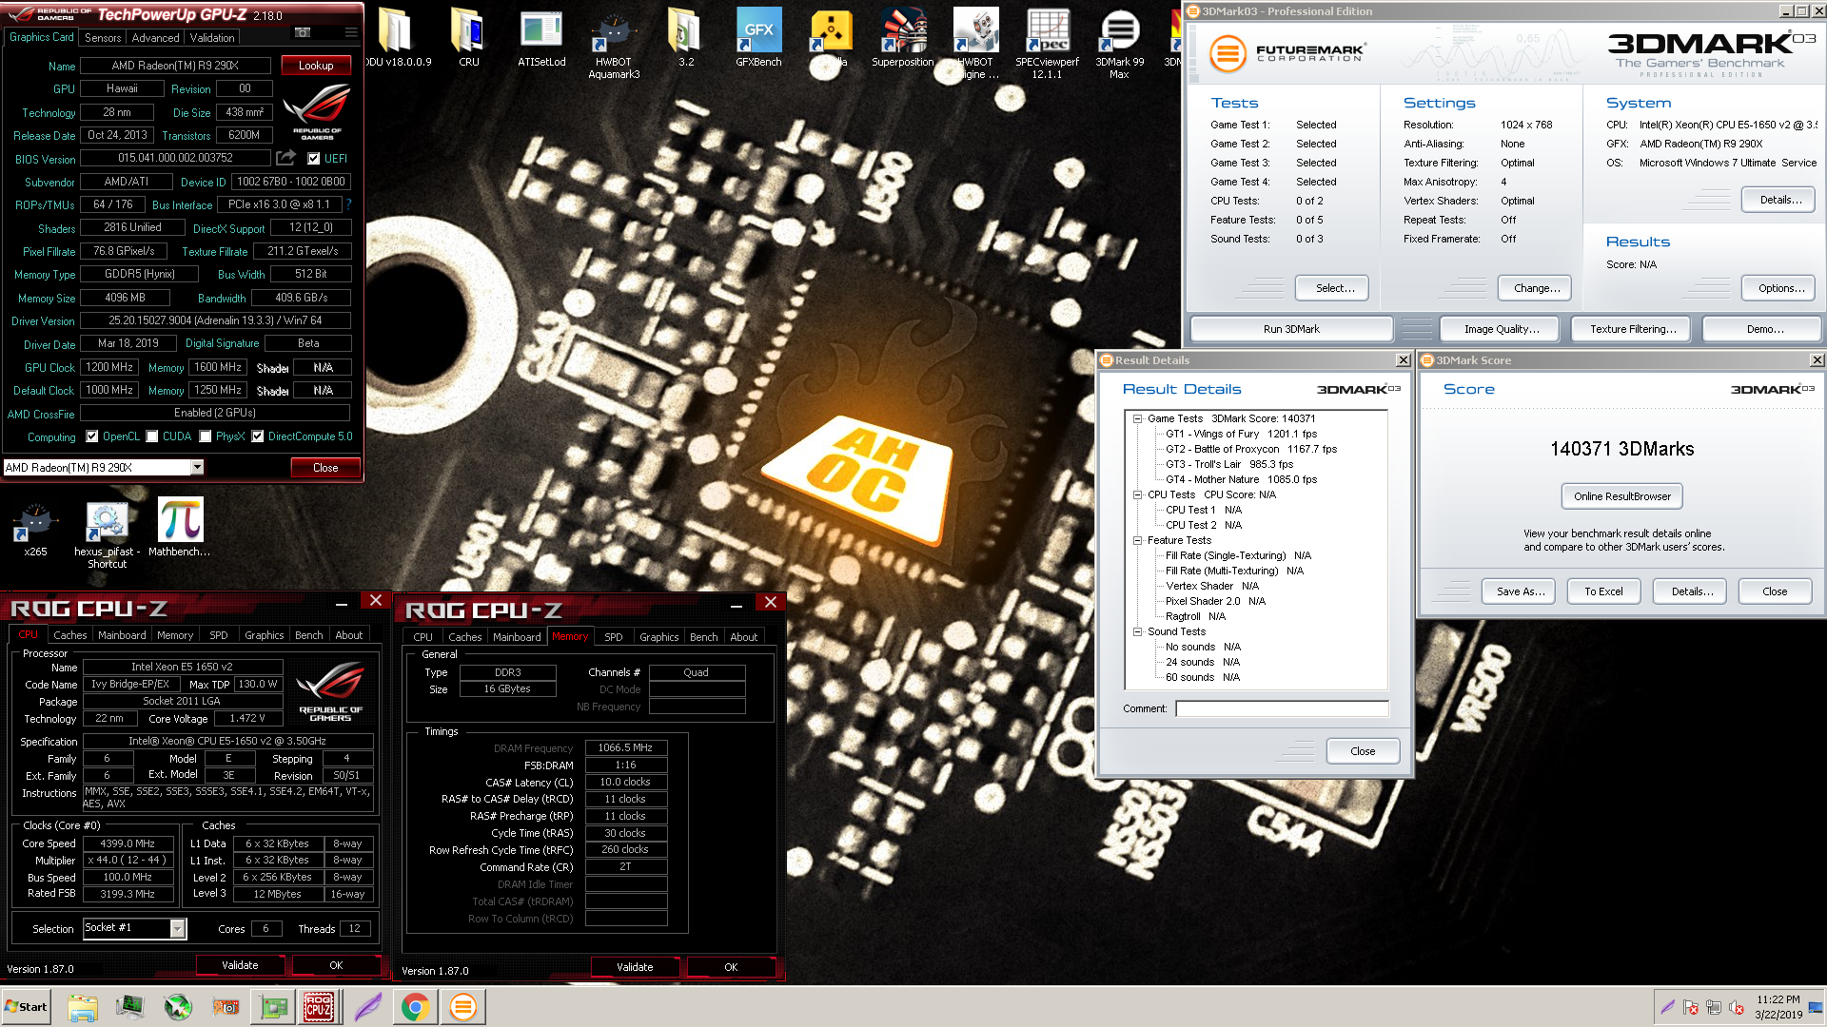Open the CRU desktop folder
This screenshot has height=1027, width=1827.
click(468, 38)
